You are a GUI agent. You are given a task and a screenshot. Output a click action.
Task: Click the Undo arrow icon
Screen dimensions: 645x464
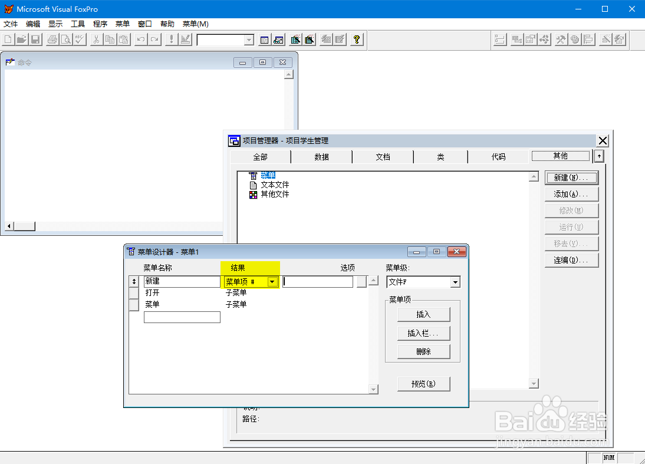pyautogui.click(x=141, y=40)
